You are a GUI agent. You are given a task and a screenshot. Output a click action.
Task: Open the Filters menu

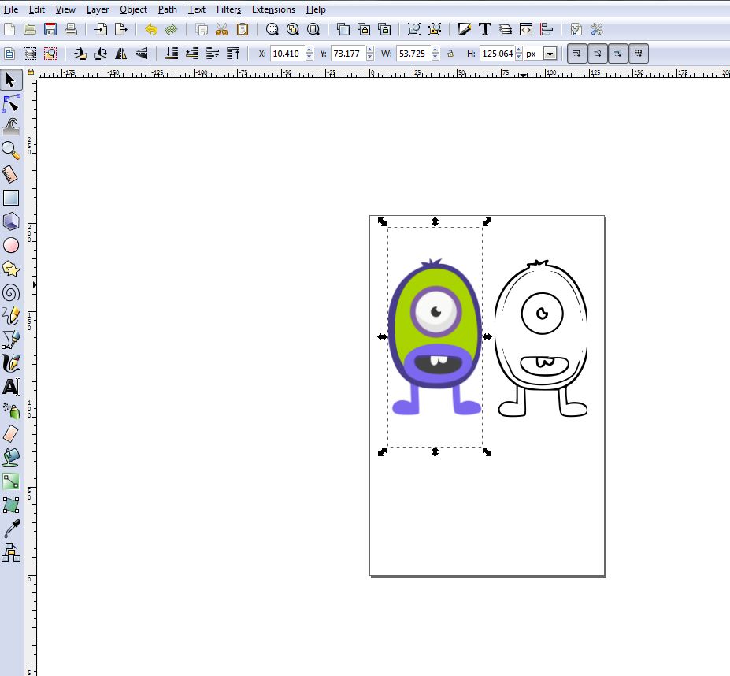[x=228, y=9]
